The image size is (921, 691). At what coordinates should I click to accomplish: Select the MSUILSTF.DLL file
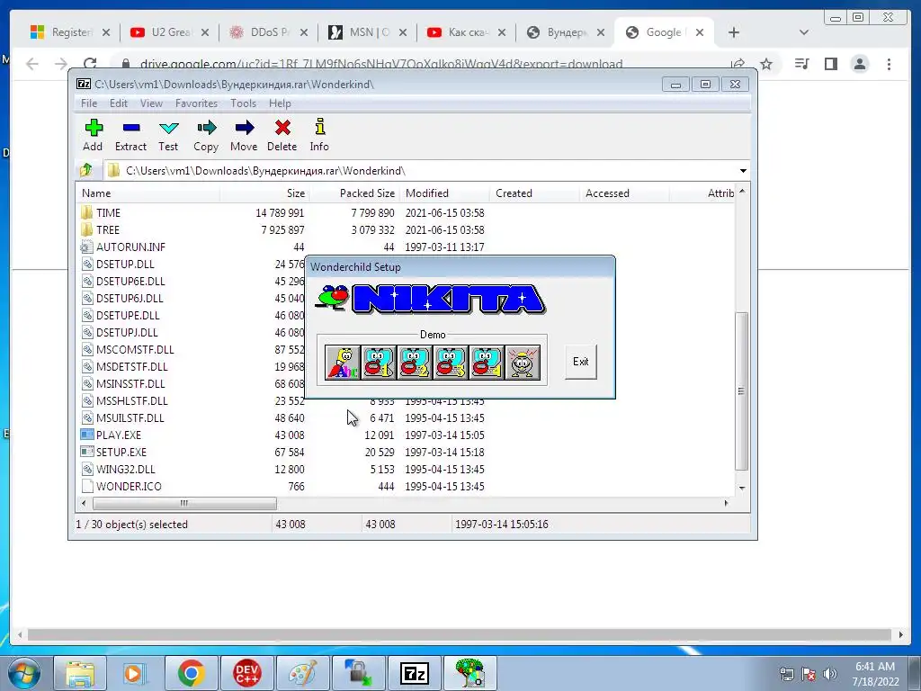point(130,417)
